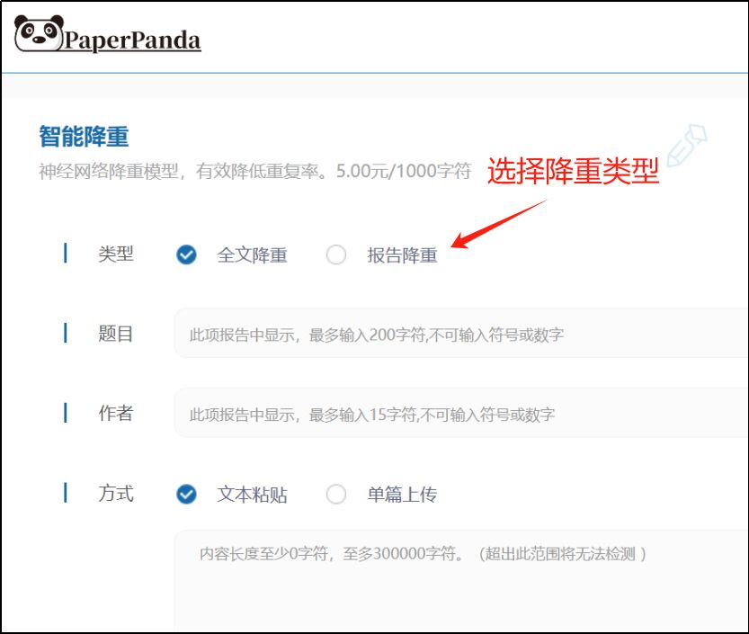Click the 智能降重 heading text

coord(85,137)
